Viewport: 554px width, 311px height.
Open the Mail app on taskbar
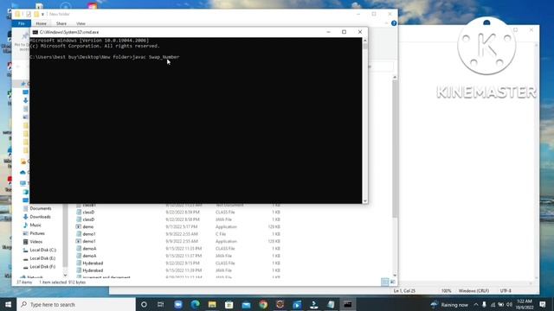(x=246, y=304)
